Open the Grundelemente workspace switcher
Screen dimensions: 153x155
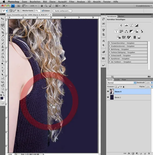[x=144, y=5]
